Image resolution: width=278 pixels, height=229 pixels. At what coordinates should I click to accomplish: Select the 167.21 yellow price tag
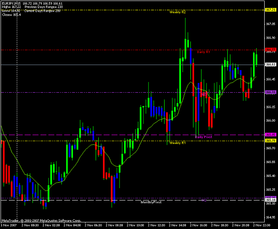[271, 10]
